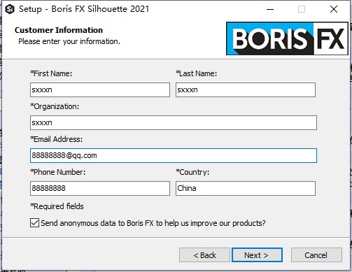Viewport: 352px width, 272px height.
Task: Minimize the Setup window
Action: pos(270,9)
